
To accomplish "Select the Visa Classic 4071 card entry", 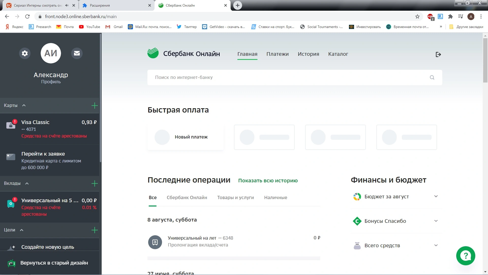I will (50, 129).
